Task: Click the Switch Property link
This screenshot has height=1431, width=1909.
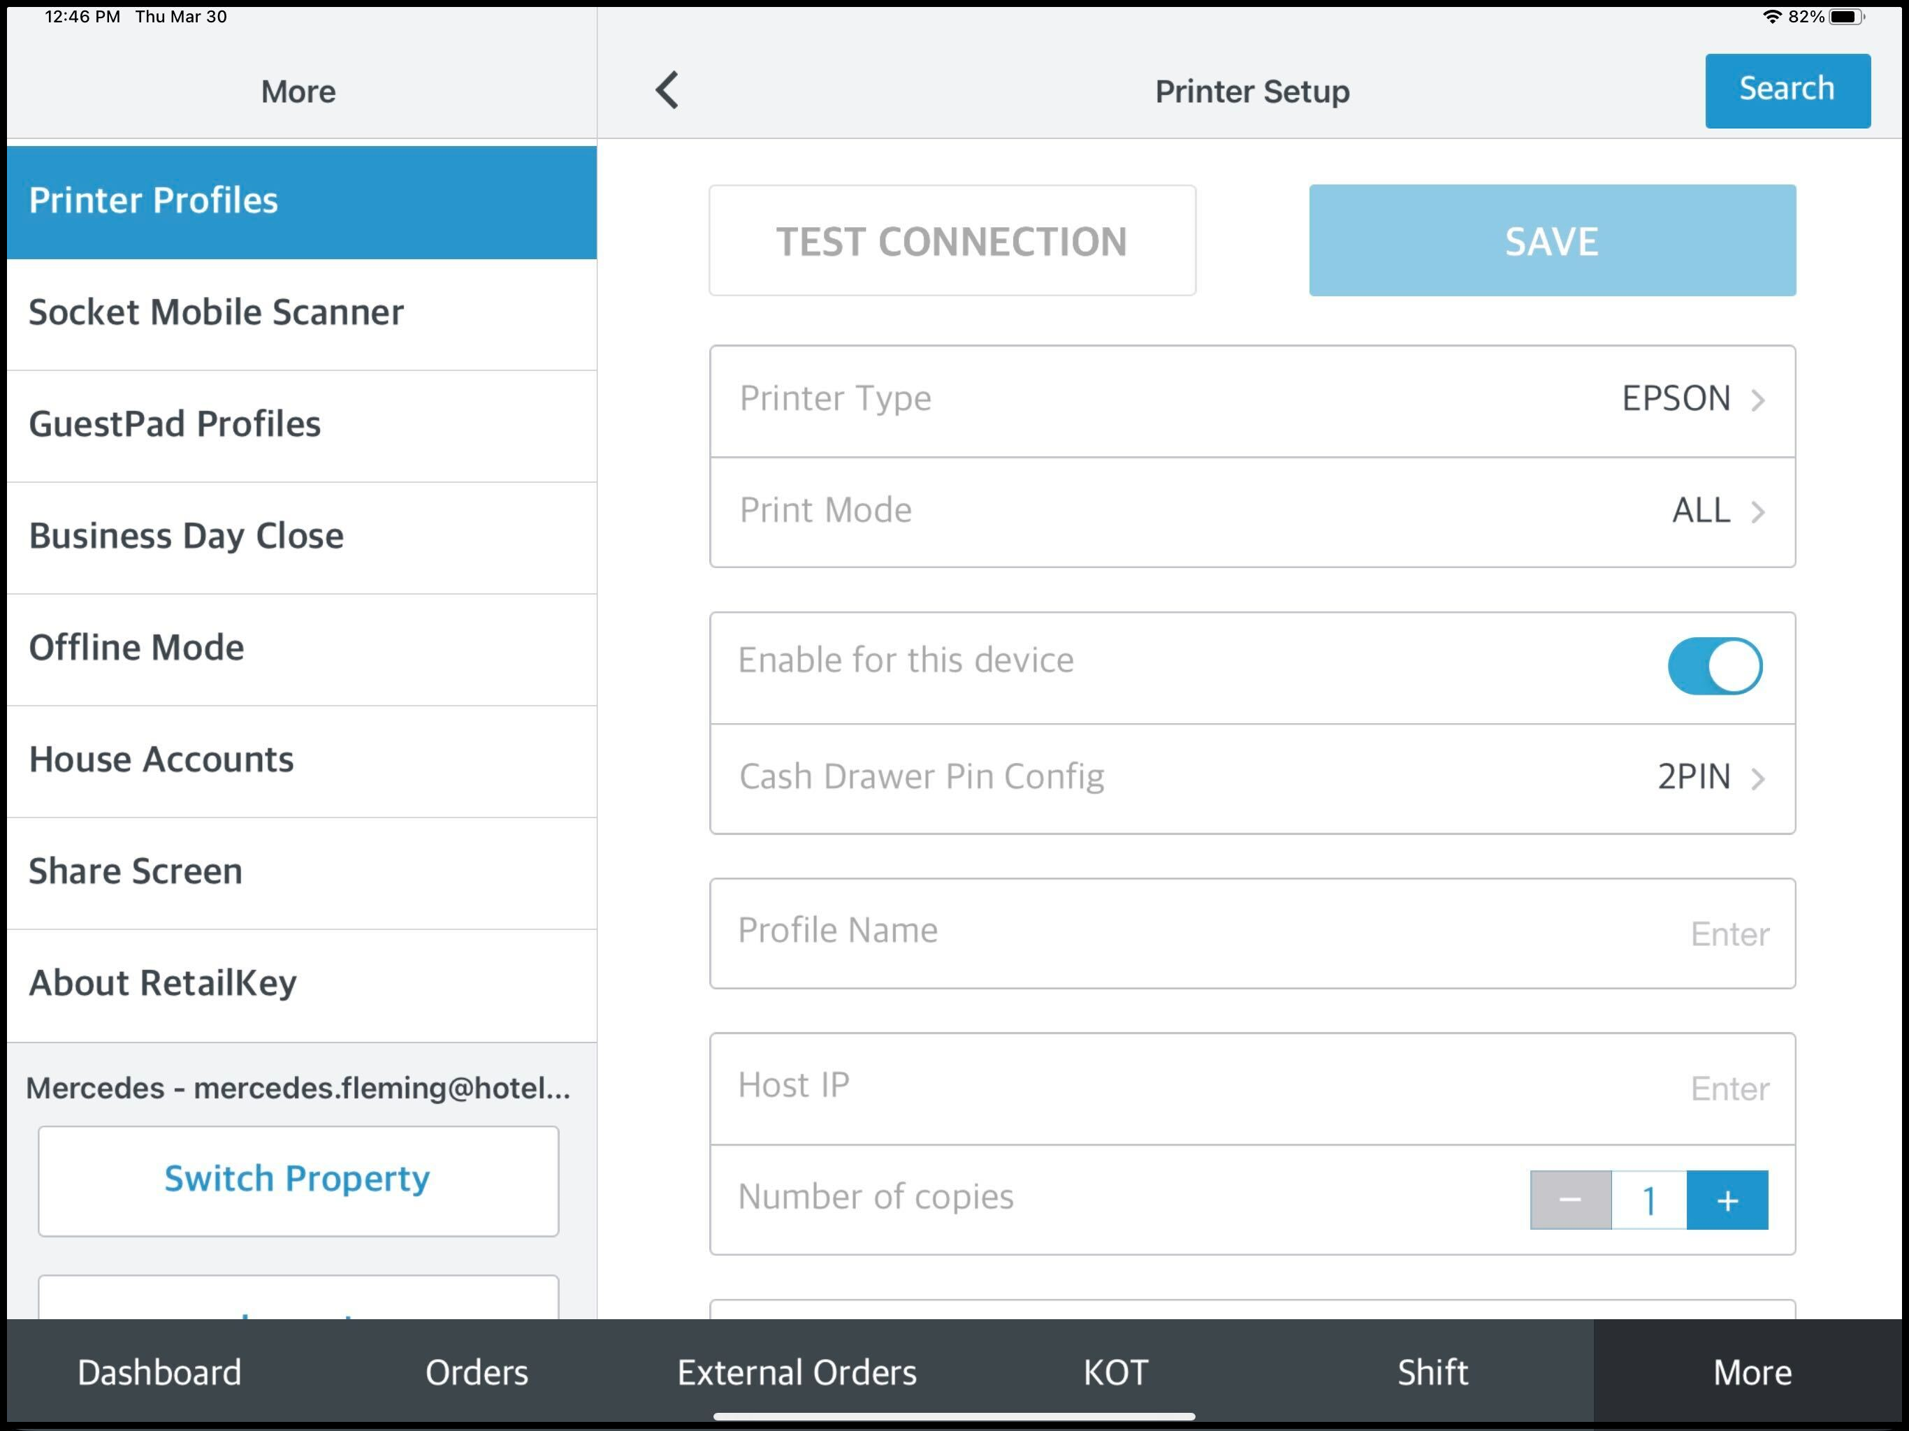Action: [x=299, y=1175]
